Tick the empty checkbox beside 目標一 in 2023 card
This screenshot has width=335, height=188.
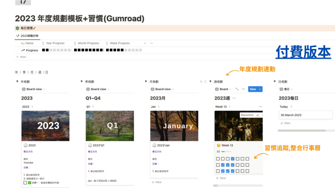[x=25, y=183]
